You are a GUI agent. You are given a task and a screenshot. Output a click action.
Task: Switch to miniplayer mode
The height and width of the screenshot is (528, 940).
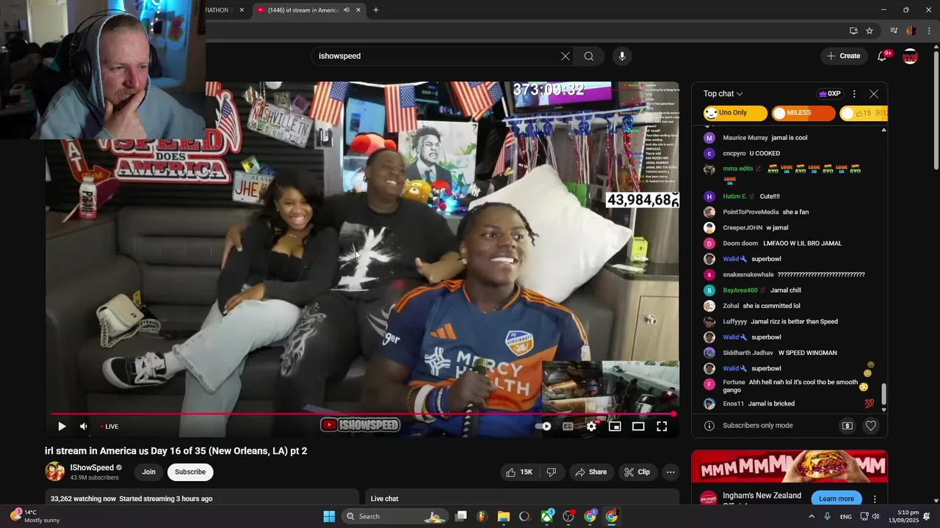(615, 426)
